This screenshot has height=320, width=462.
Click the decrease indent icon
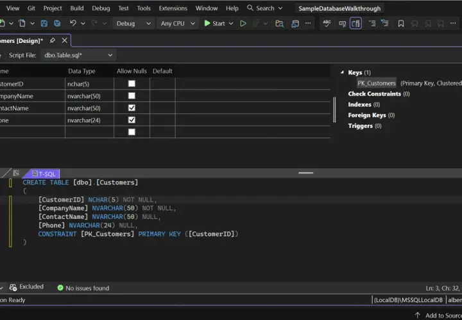pyautogui.click(x=372, y=23)
